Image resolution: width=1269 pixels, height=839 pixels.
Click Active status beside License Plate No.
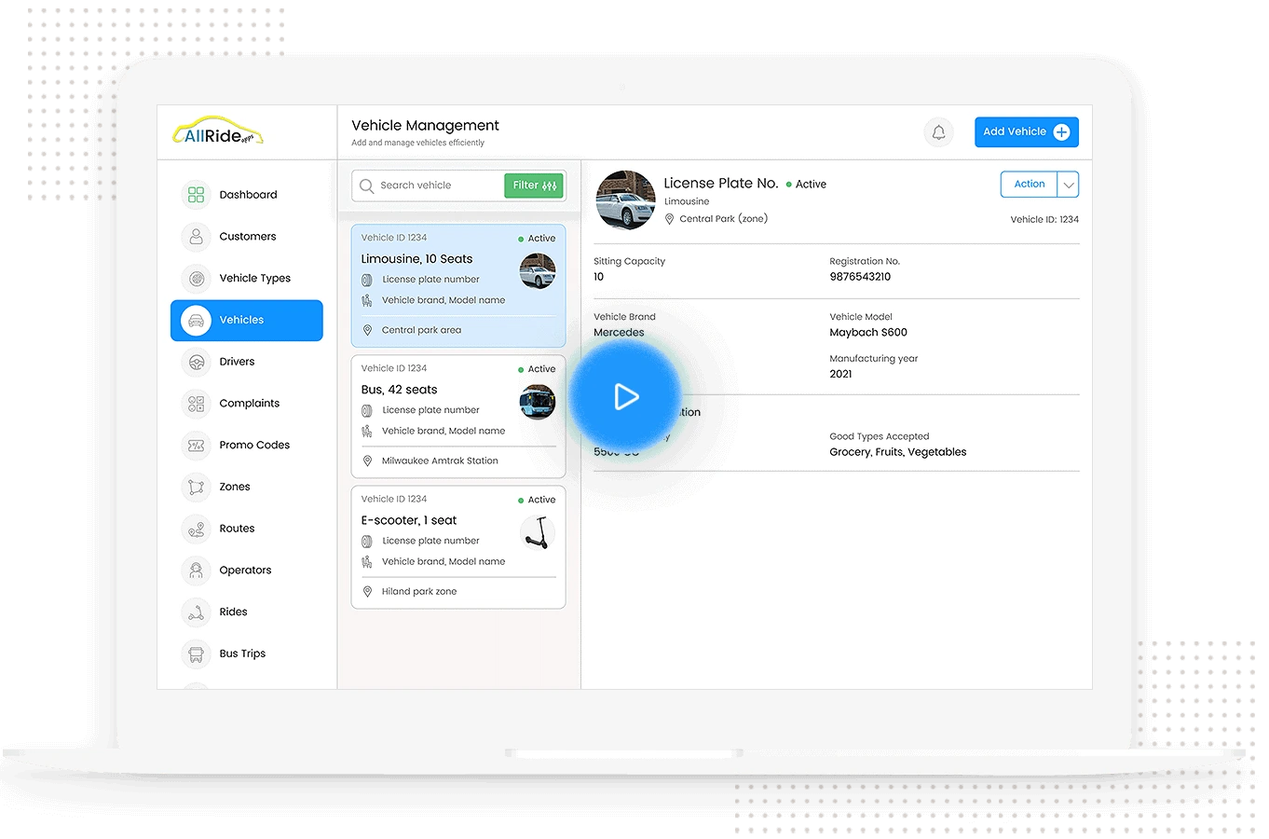point(806,185)
